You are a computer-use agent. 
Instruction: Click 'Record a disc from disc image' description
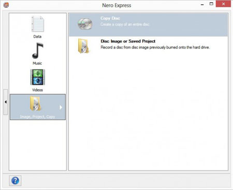[155, 47]
